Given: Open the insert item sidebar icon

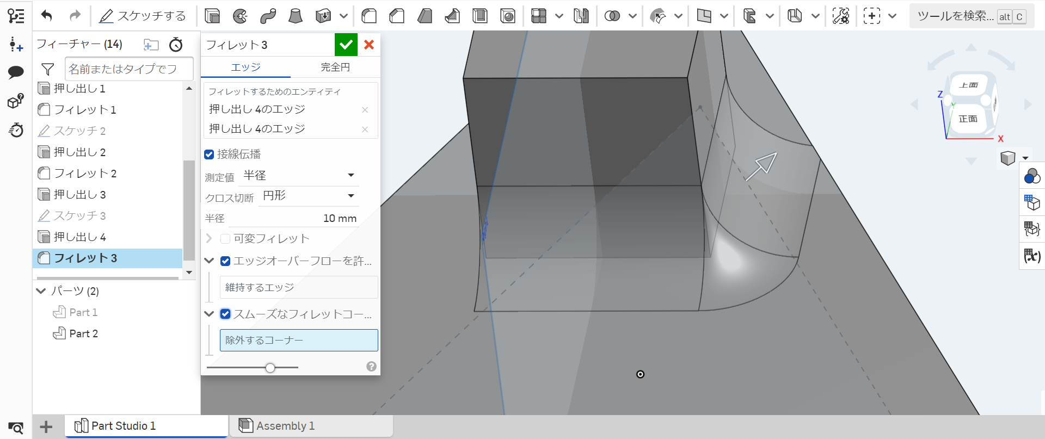Looking at the screenshot, I should pos(16,45).
